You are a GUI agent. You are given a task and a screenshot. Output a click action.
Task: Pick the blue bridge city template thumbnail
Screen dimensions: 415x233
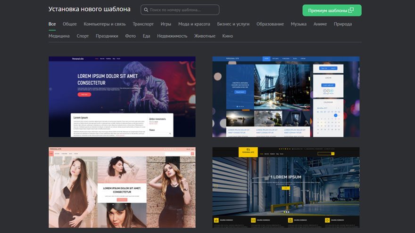[285, 96]
